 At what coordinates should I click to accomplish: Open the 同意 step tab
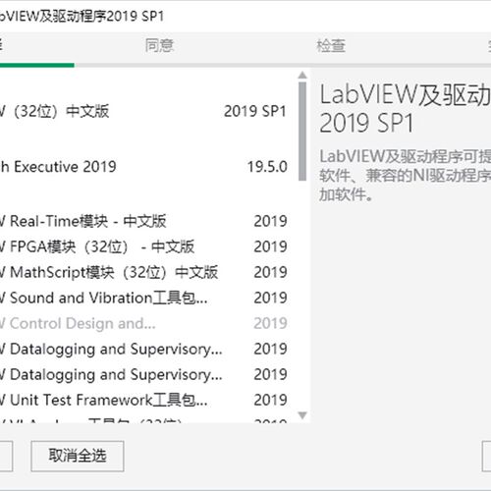pyautogui.click(x=159, y=45)
